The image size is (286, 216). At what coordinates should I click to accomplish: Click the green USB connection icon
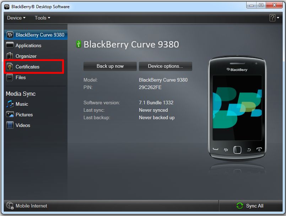[79, 44]
